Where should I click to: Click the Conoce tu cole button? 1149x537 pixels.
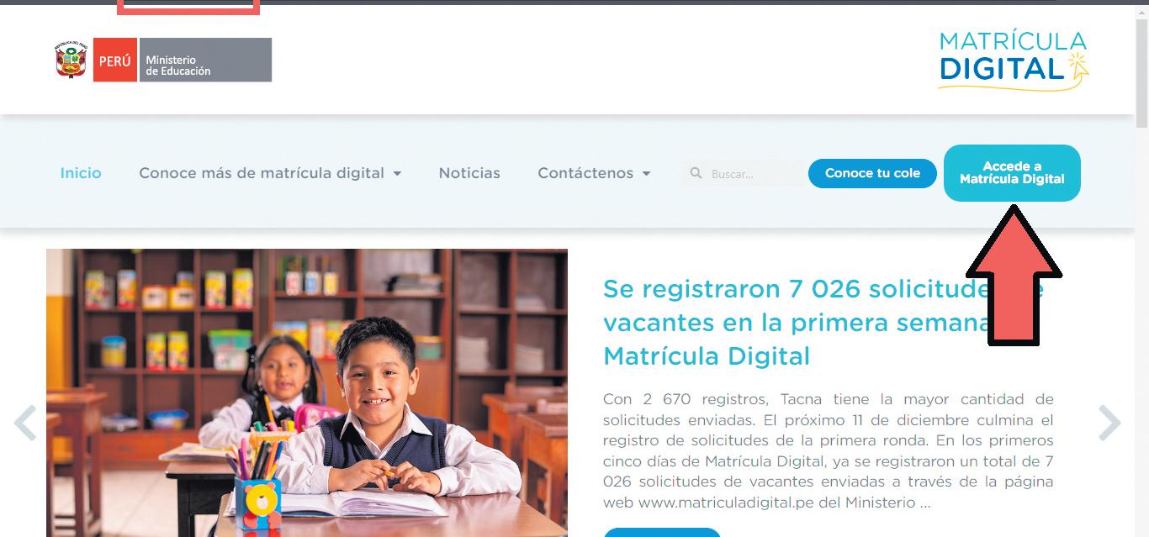[x=872, y=173]
